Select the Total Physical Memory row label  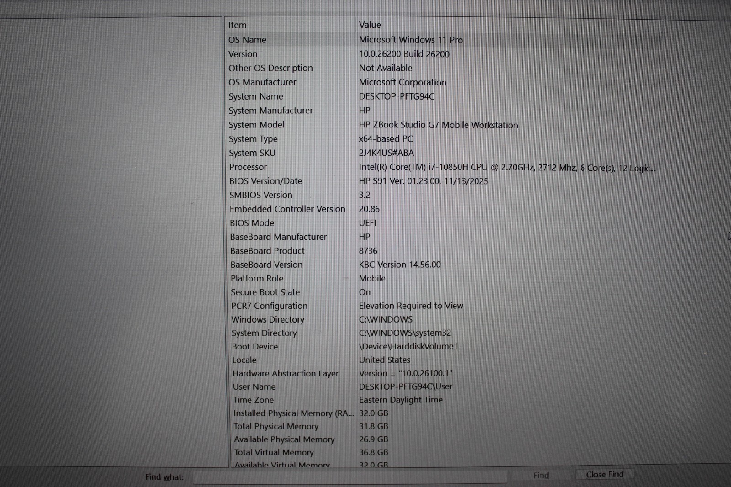tap(276, 426)
